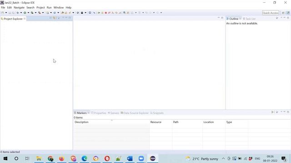Click the green Resume debug icon
This screenshot has height=163, width=291.
[99, 13]
